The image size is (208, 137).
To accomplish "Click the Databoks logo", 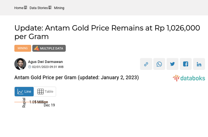I will (x=189, y=78).
